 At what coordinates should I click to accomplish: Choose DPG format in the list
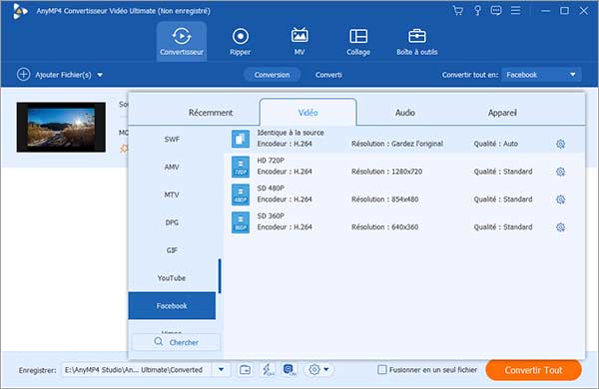click(x=172, y=222)
